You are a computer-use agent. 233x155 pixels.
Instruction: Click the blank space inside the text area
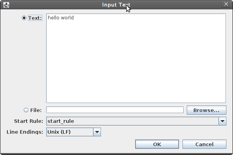point(136,62)
